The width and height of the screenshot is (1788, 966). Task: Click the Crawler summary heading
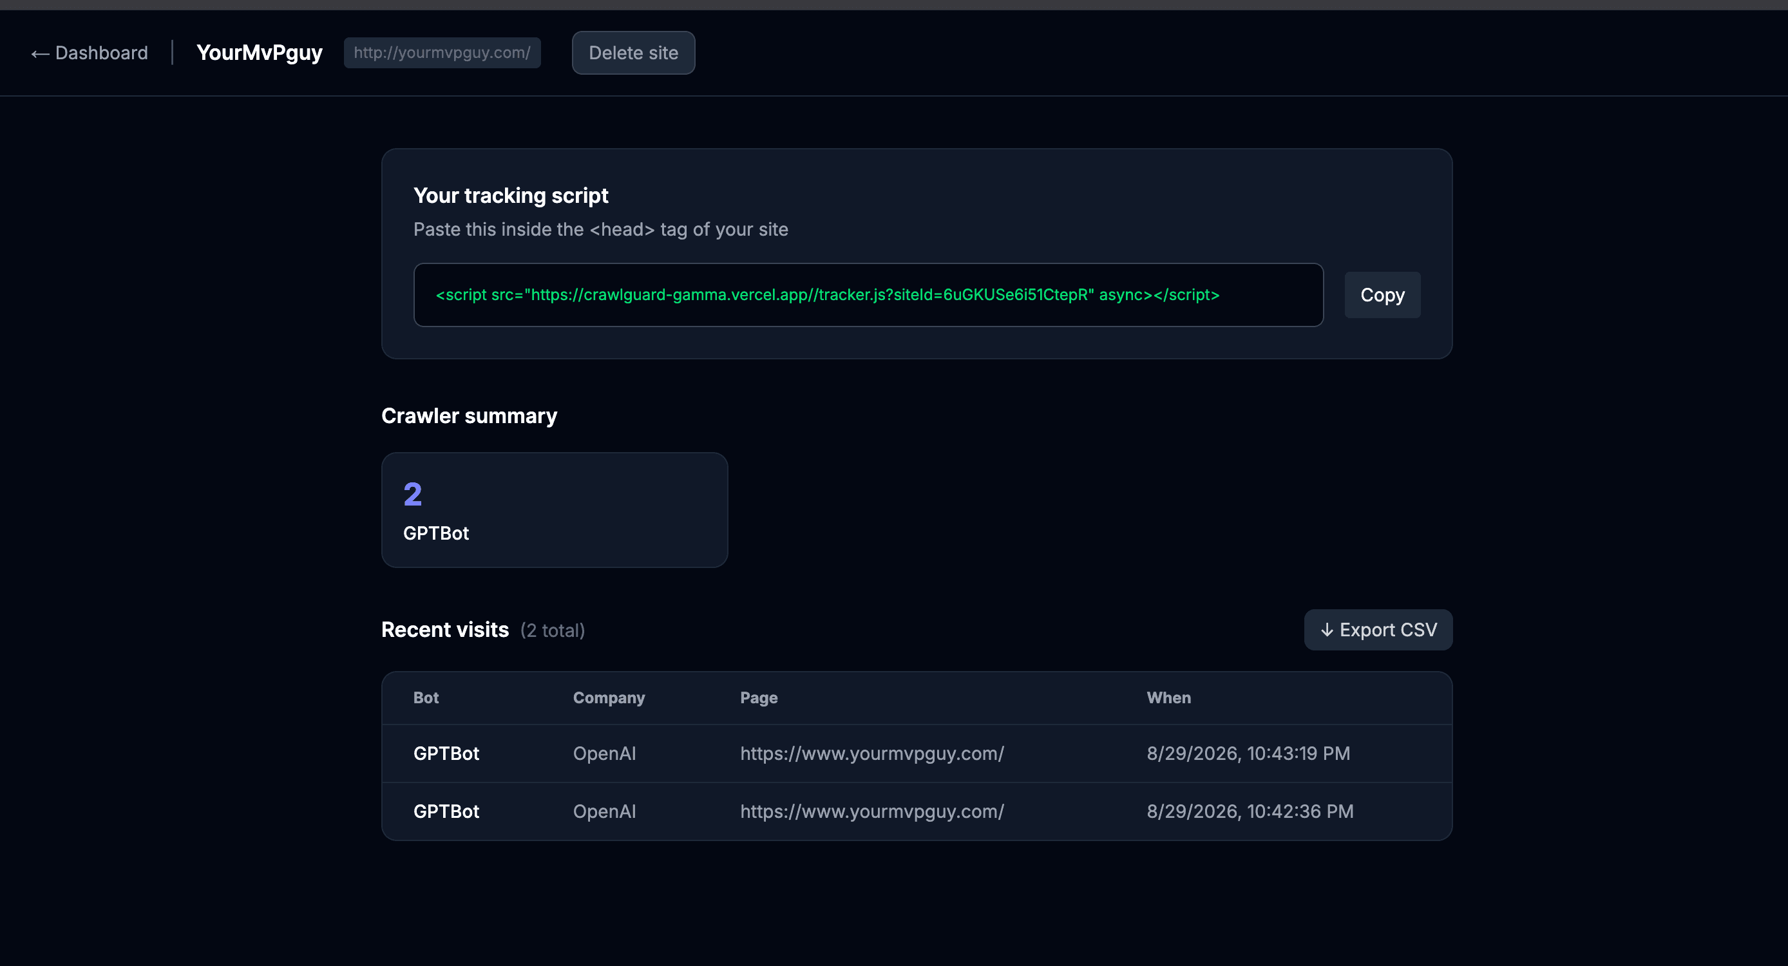click(x=469, y=415)
